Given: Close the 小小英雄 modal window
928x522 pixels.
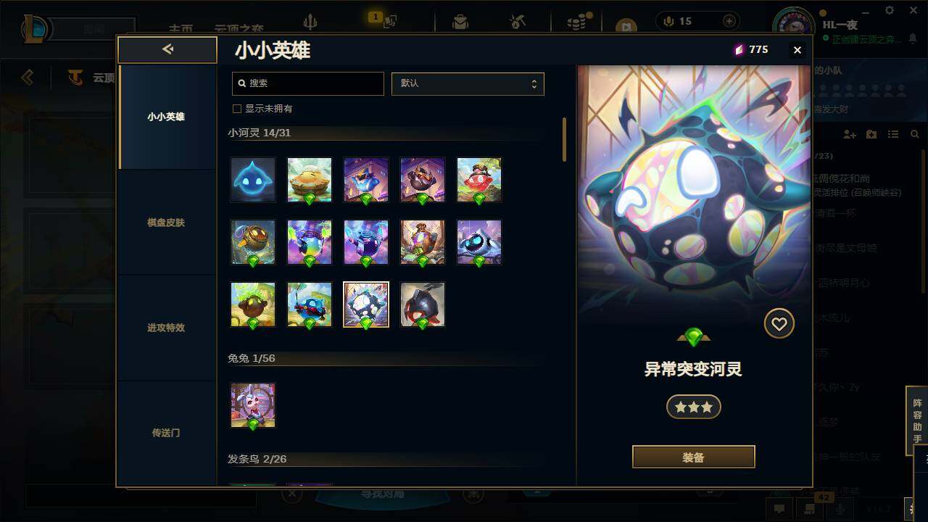Looking at the screenshot, I should click(x=797, y=50).
